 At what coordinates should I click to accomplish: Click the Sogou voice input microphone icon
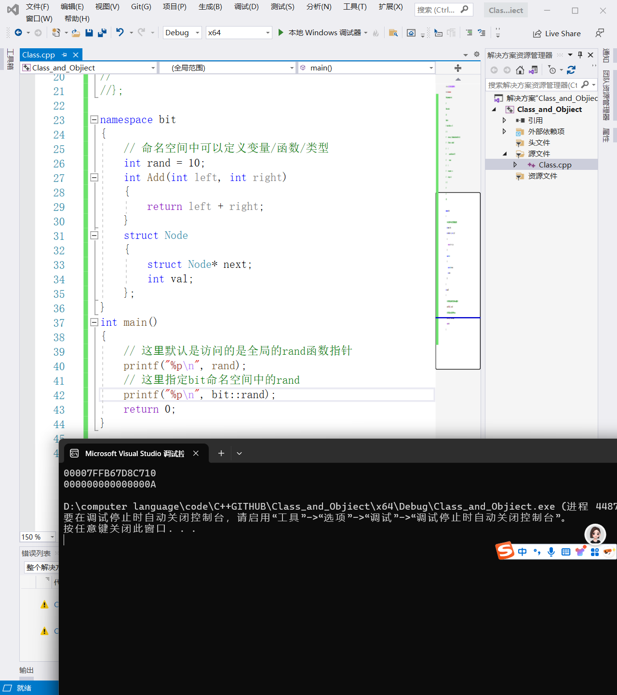tap(551, 552)
